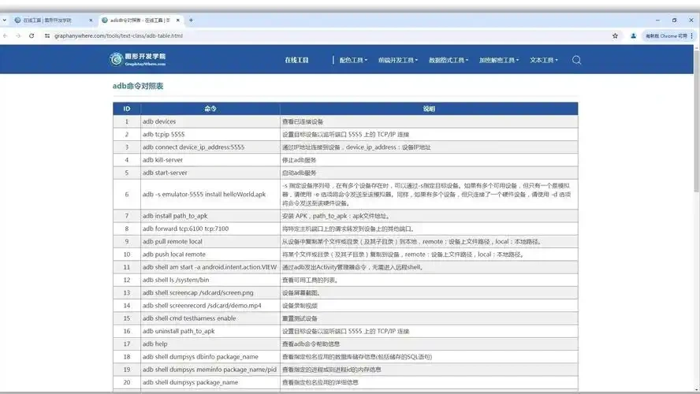Expand the 配色工具 dropdown menu

point(353,60)
